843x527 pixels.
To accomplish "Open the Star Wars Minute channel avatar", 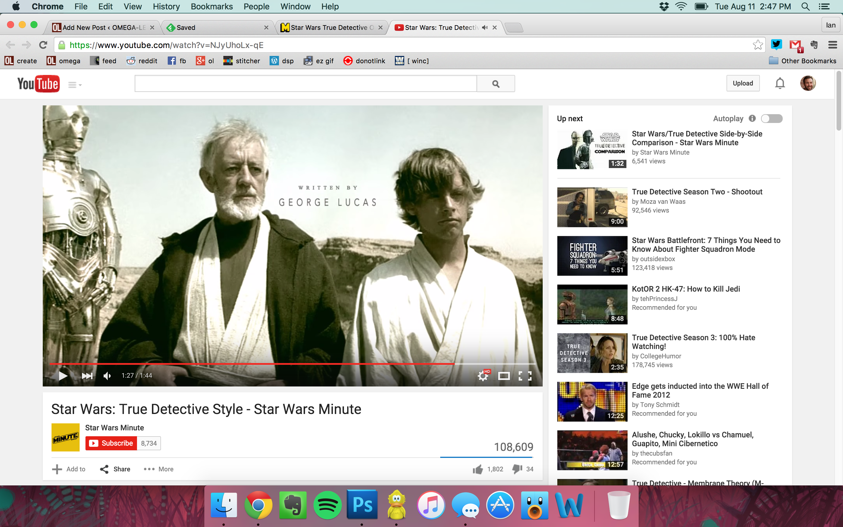I will pyautogui.click(x=65, y=437).
